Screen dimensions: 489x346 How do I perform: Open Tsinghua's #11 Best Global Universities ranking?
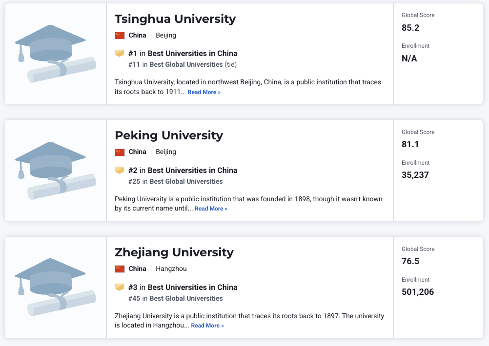(x=185, y=64)
